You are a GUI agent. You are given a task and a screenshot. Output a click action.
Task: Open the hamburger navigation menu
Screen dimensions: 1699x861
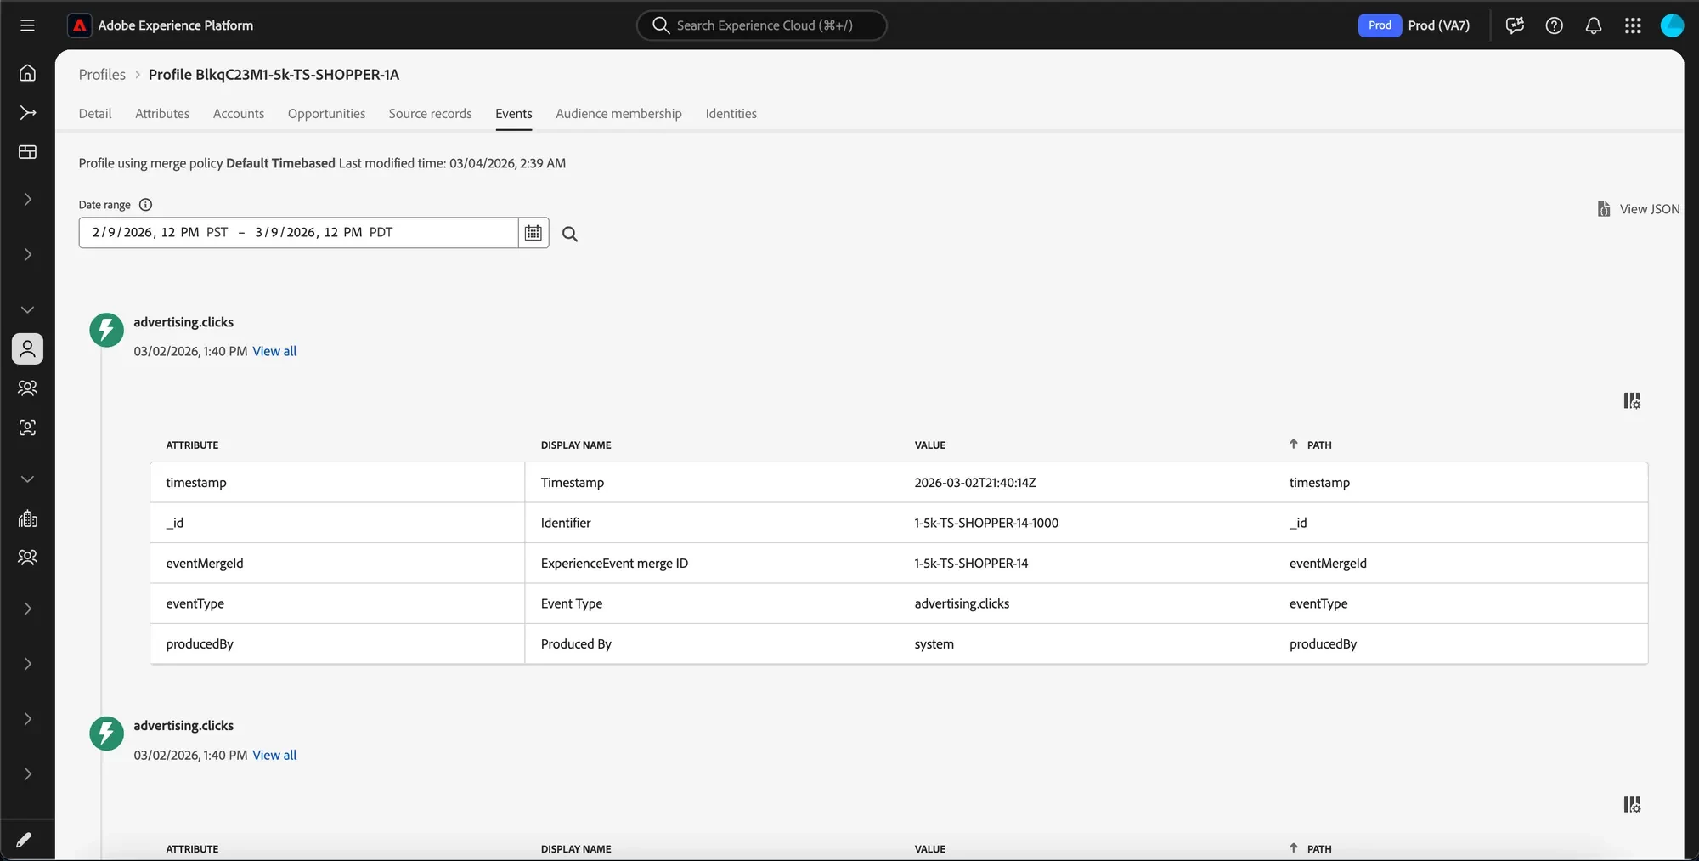tap(27, 25)
